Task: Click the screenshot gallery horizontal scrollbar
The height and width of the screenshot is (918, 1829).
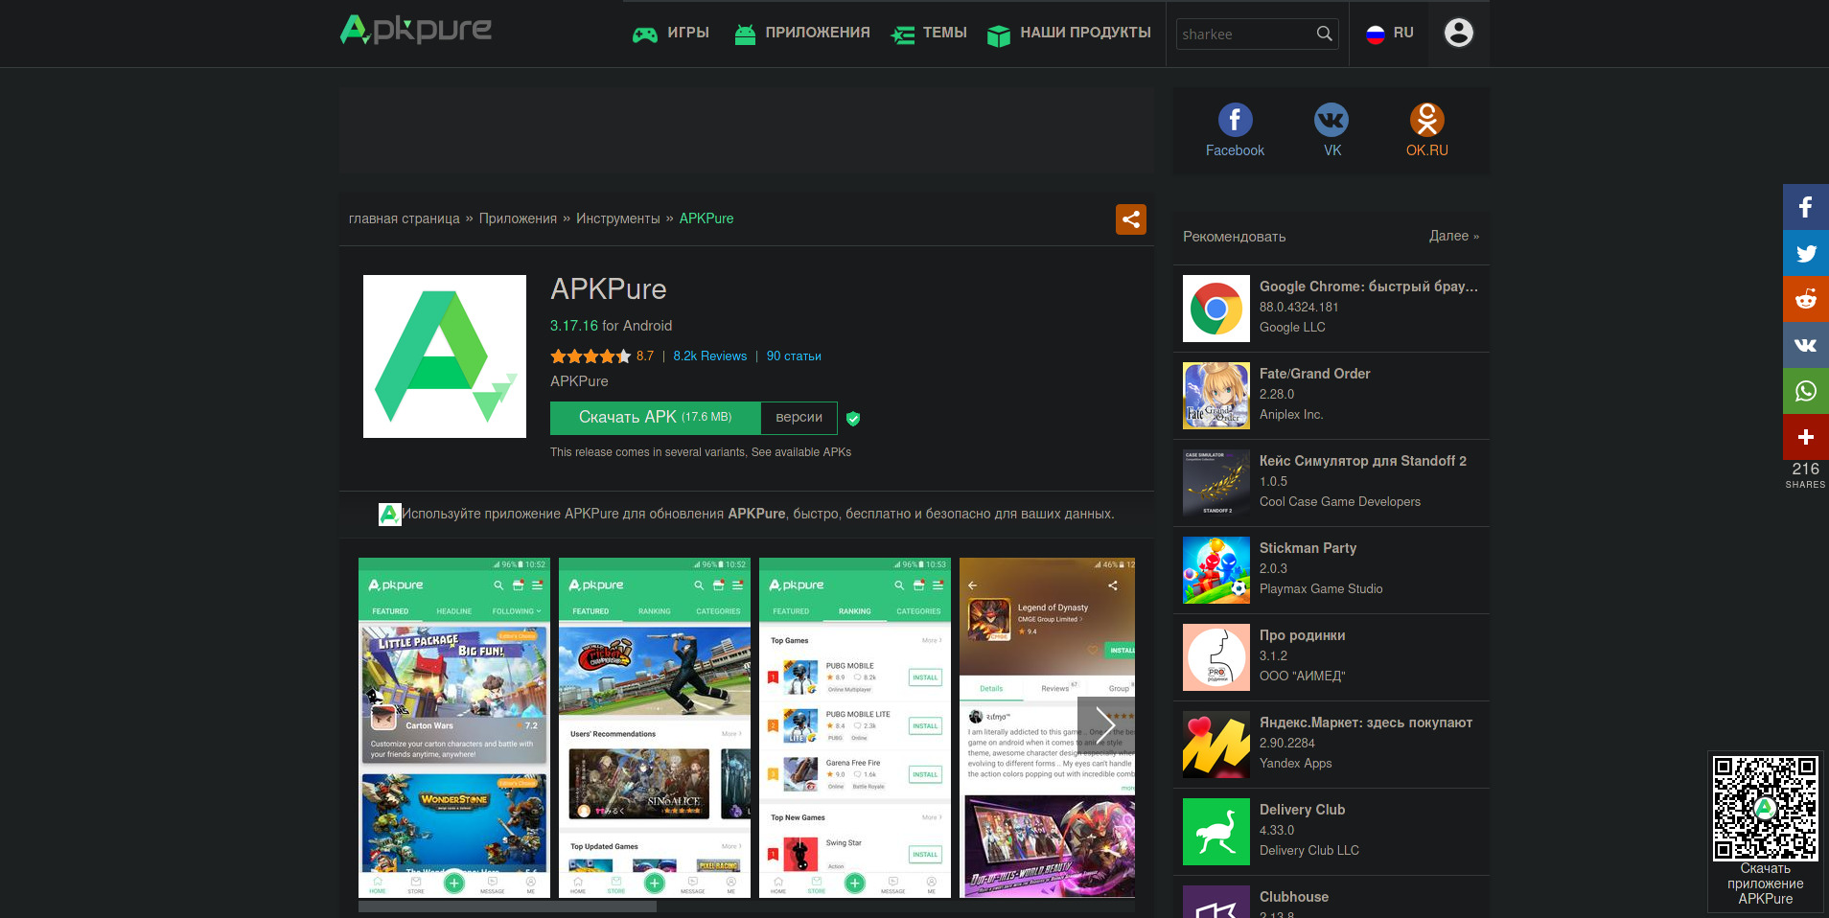Action: point(508,907)
